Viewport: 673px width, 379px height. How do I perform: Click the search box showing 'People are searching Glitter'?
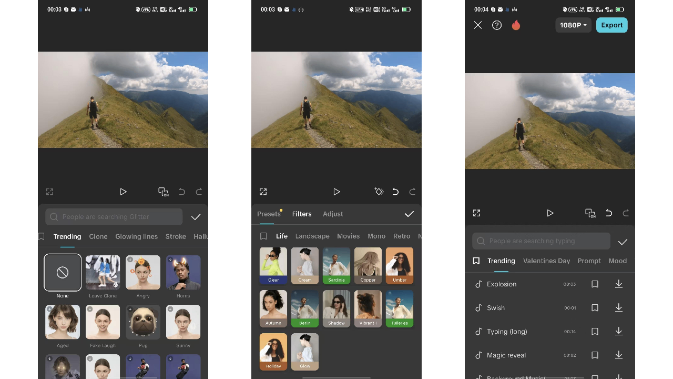tap(114, 217)
